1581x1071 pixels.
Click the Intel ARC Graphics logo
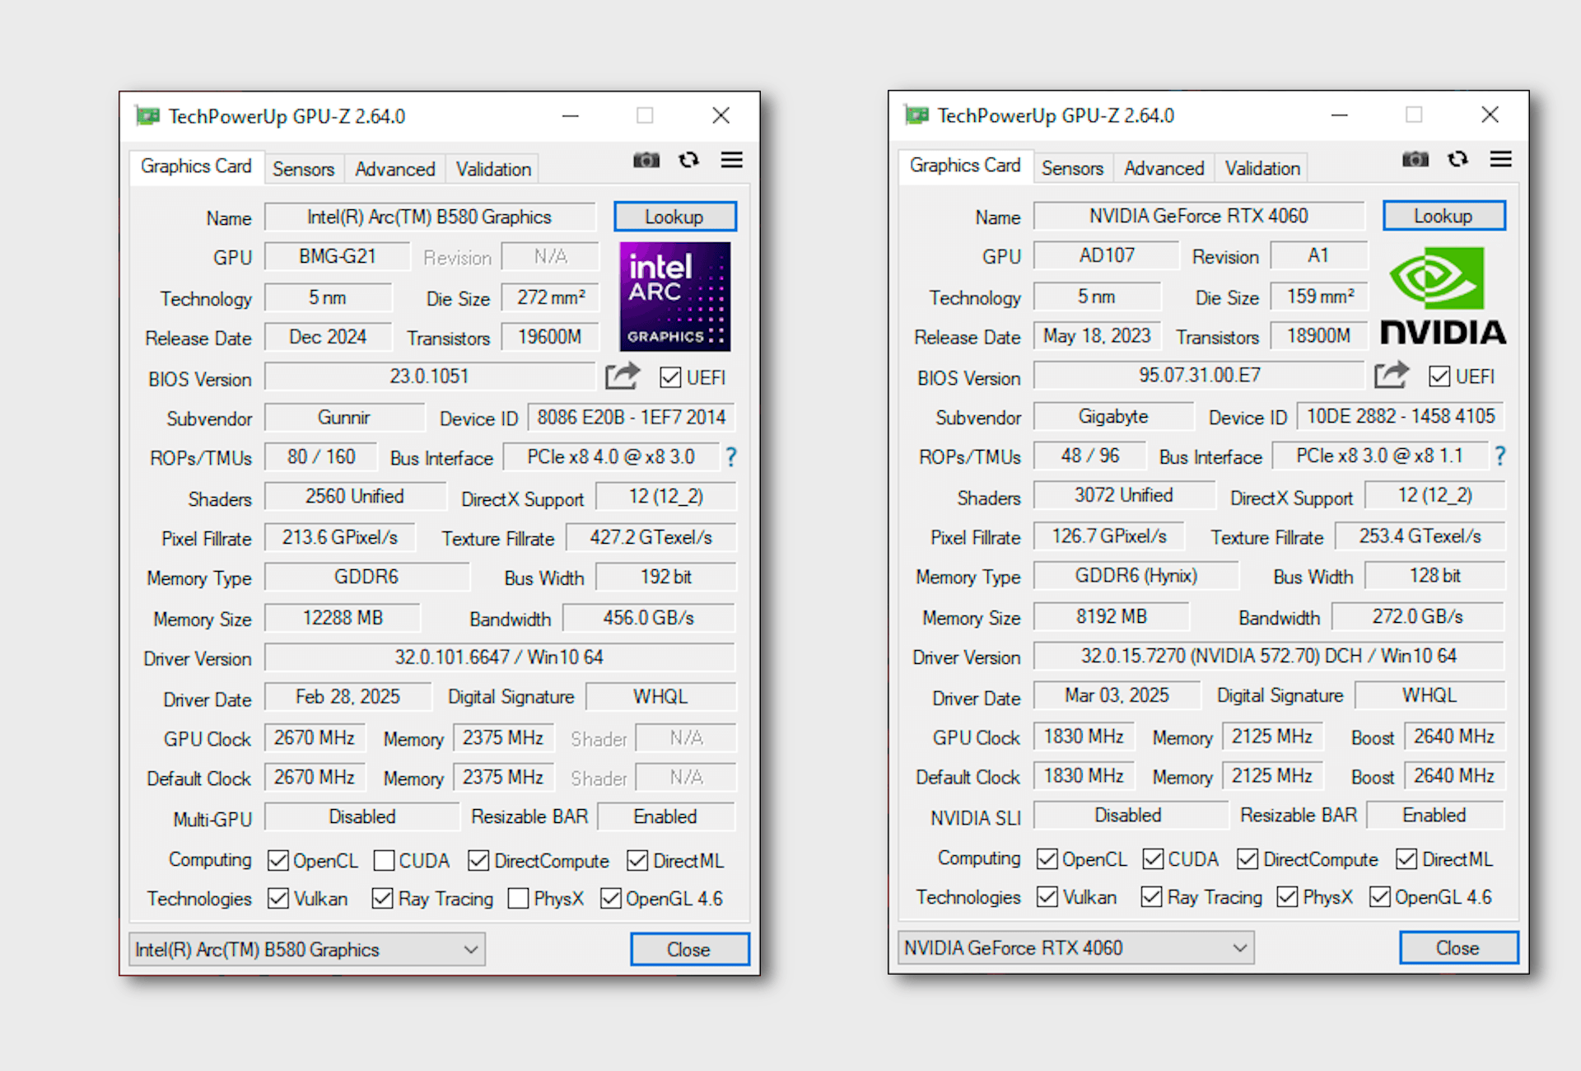pyautogui.click(x=675, y=297)
